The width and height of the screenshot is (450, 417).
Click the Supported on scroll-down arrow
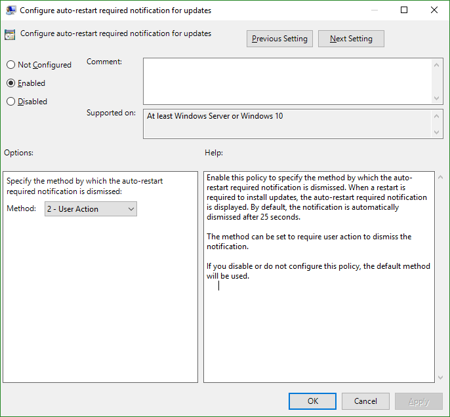(436, 132)
